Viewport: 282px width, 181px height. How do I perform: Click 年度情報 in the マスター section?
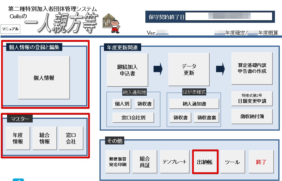point(18,138)
